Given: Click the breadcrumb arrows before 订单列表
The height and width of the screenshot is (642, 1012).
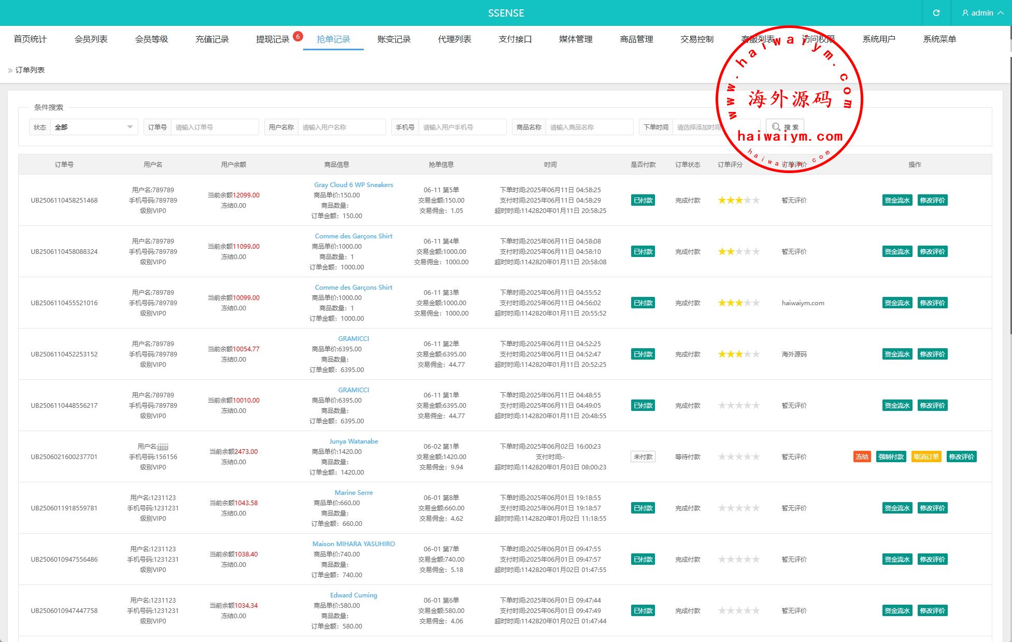Looking at the screenshot, I should click(x=10, y=70).
